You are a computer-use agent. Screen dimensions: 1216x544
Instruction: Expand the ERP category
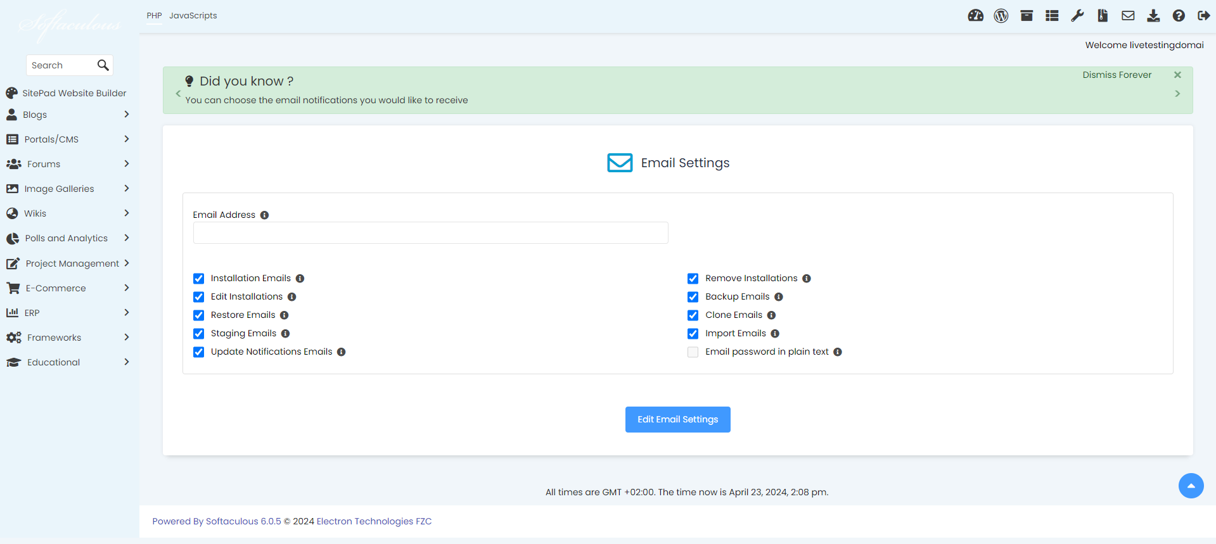(67, 313)
